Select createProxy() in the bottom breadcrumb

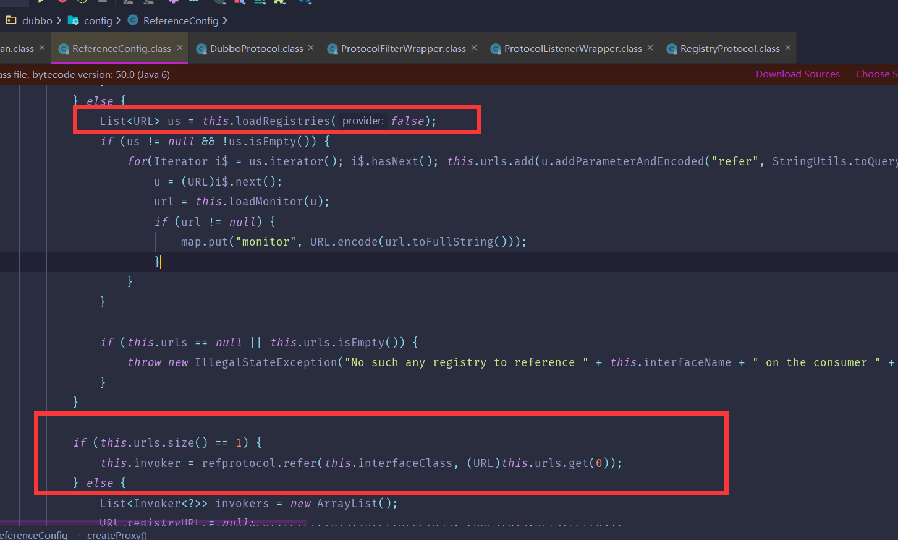click(x=117, y=535)
